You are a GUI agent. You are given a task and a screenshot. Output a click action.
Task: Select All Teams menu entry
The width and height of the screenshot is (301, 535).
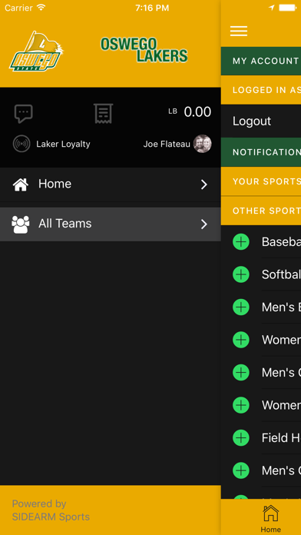point(111,224)
